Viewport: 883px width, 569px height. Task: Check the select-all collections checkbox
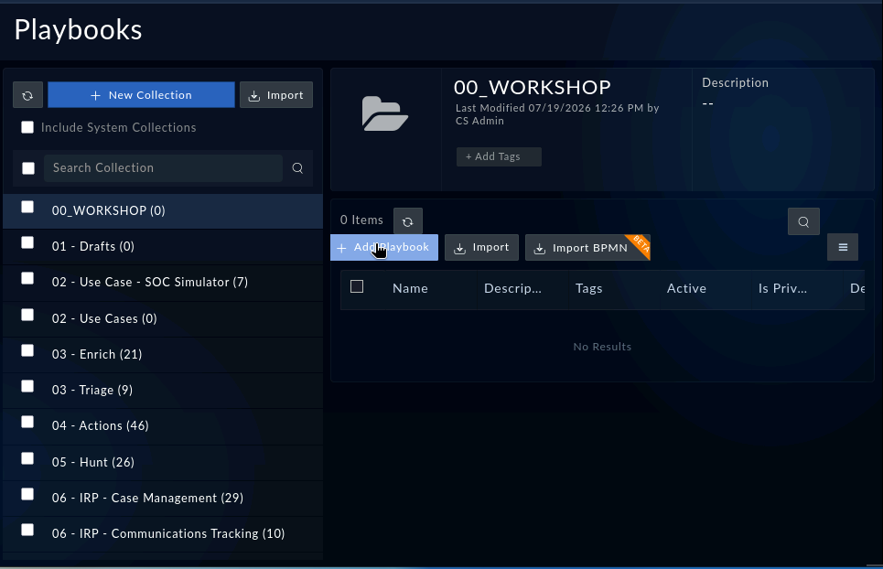point(28,168)
